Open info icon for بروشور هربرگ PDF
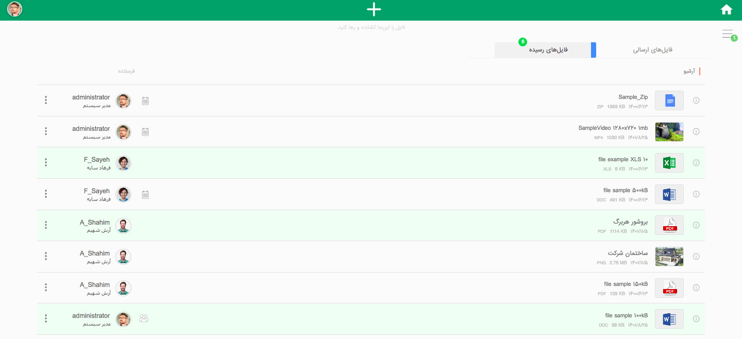742x339 pixels. 696,225
